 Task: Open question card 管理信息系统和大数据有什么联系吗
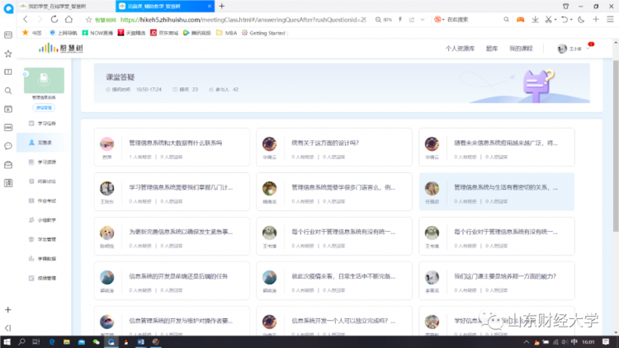[172, 147]
